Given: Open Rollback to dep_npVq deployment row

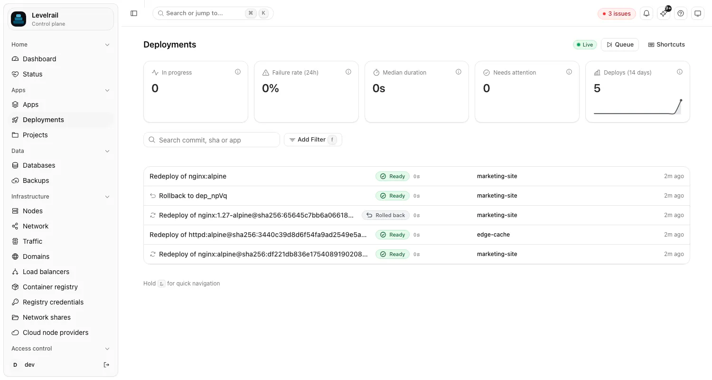Looking at the screenshot, I should point(416,196).
